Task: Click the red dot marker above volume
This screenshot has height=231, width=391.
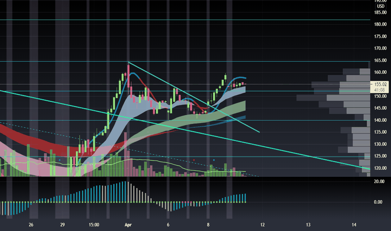Action: coord(194,160)
